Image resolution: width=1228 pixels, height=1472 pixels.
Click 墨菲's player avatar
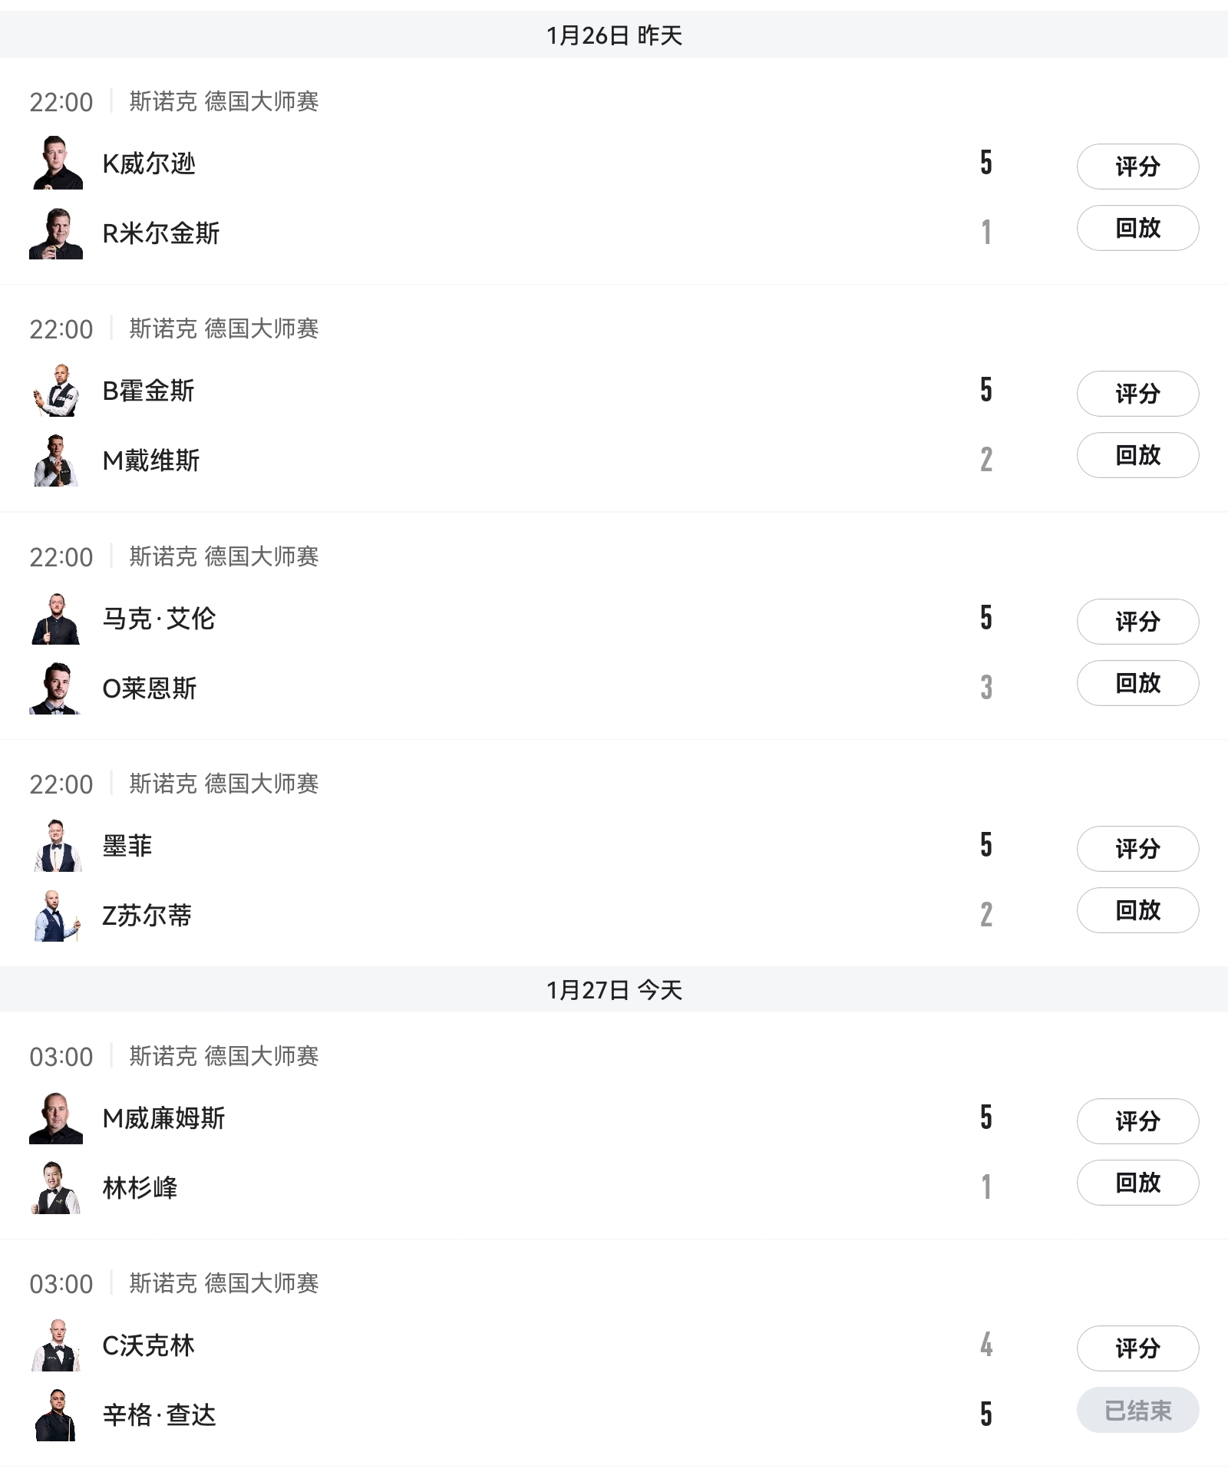click(56, 846)
